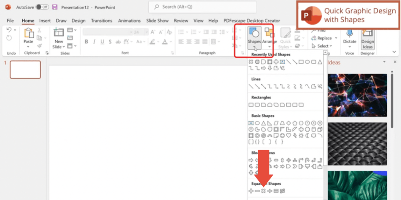Toggle the Design Ideas pane button

[x=367, y=39]
